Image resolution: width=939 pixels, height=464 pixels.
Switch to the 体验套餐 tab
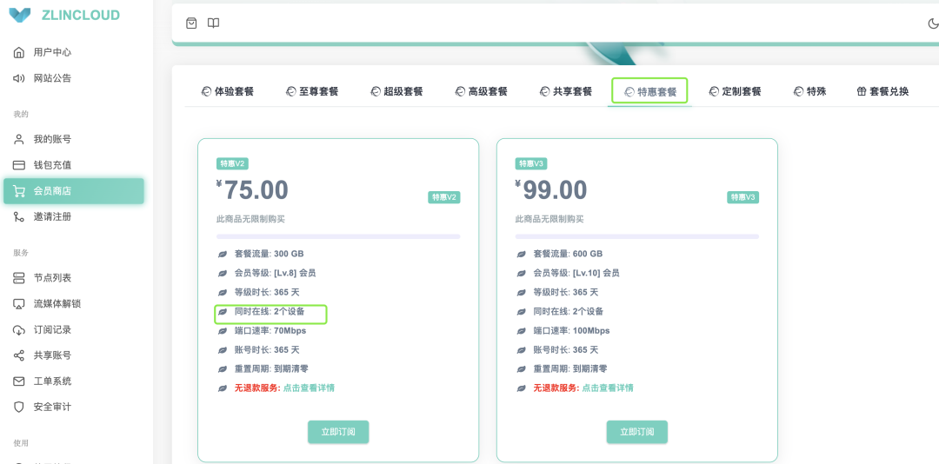point(228,91)
